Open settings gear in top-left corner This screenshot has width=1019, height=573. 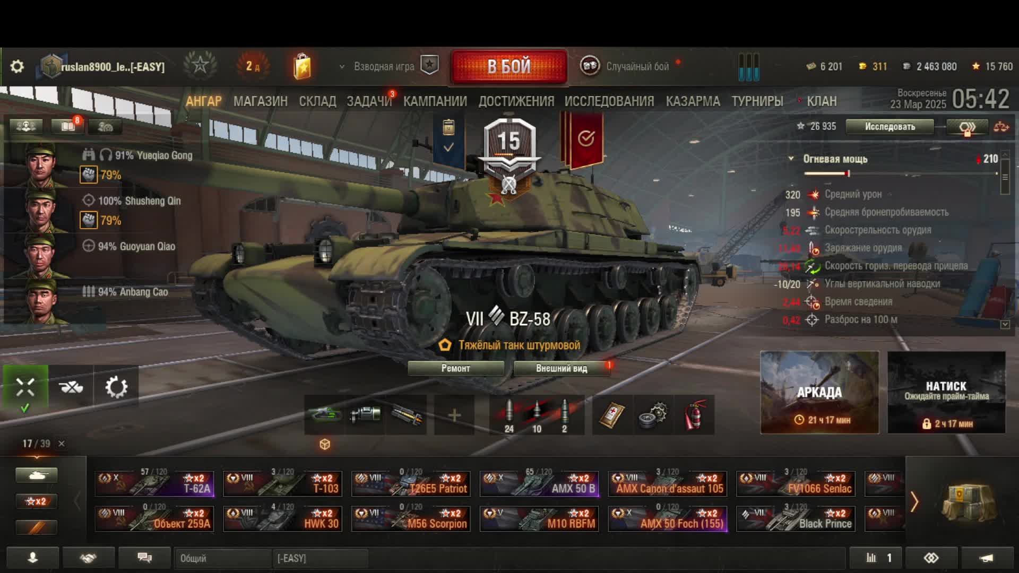click(17, 66)
